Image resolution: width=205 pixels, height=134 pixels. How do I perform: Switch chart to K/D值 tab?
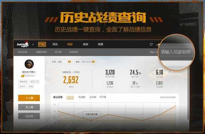pos(103,97)
